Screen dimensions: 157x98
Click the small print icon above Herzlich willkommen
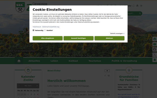coord(109,76)
